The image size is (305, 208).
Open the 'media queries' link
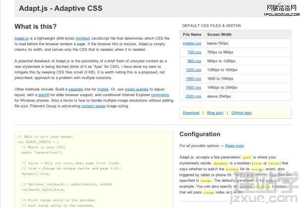pyautogui.click(x=136, y=89)
